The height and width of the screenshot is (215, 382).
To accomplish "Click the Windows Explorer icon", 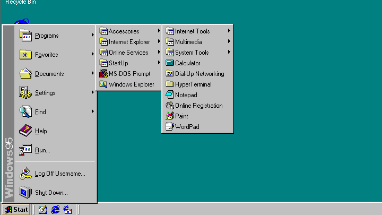I will [103, 84].
